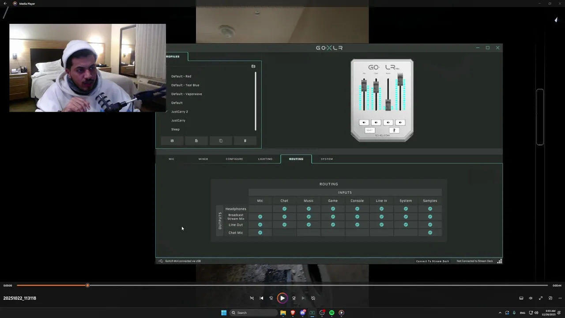
Task: Open Media Player more options menu
Action: pyautogui.click(x=560, y=298)
